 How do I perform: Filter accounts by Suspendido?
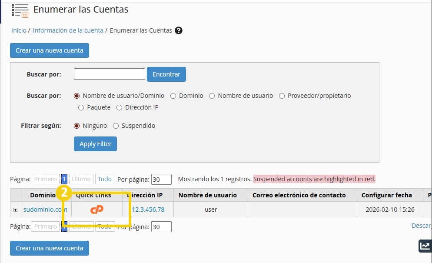click(116, 126)
